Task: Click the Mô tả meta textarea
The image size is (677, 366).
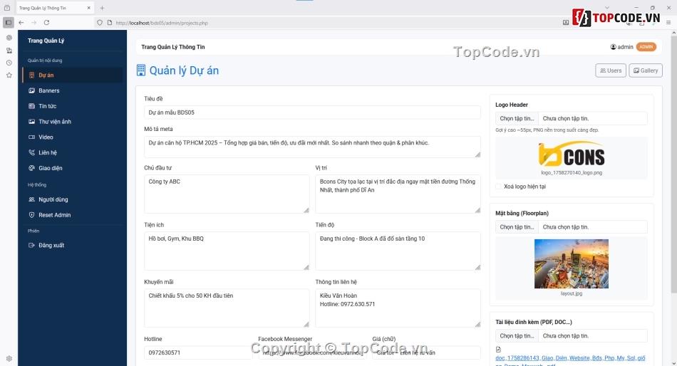Action: click(x=312, y=147)
